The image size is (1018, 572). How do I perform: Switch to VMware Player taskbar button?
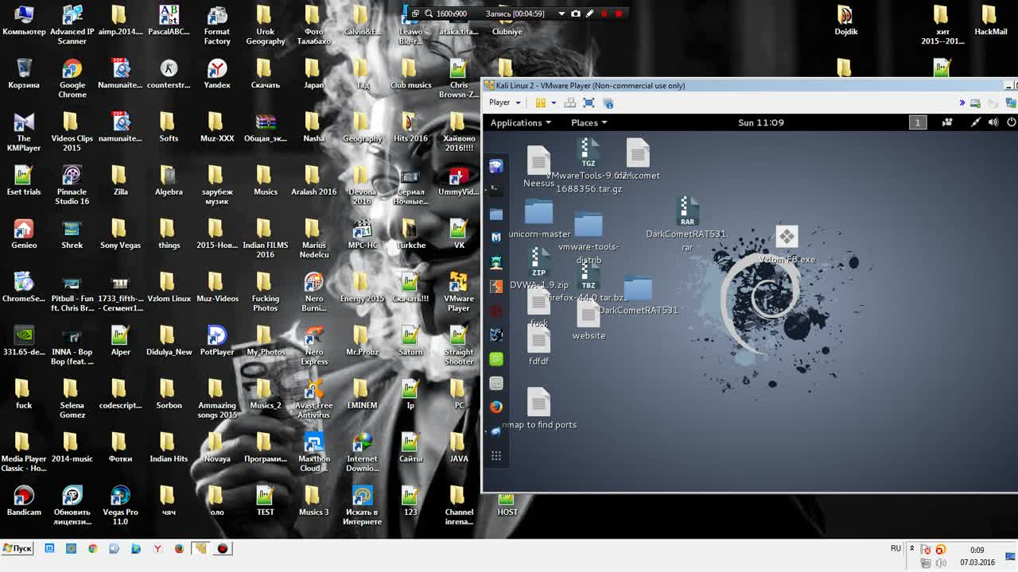pyautogui.click(x=200, y=548)
